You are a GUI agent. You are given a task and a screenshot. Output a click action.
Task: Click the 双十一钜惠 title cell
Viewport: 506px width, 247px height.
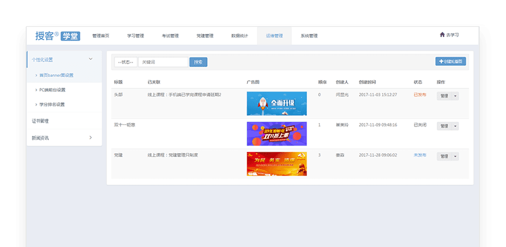tap(124, 125)
